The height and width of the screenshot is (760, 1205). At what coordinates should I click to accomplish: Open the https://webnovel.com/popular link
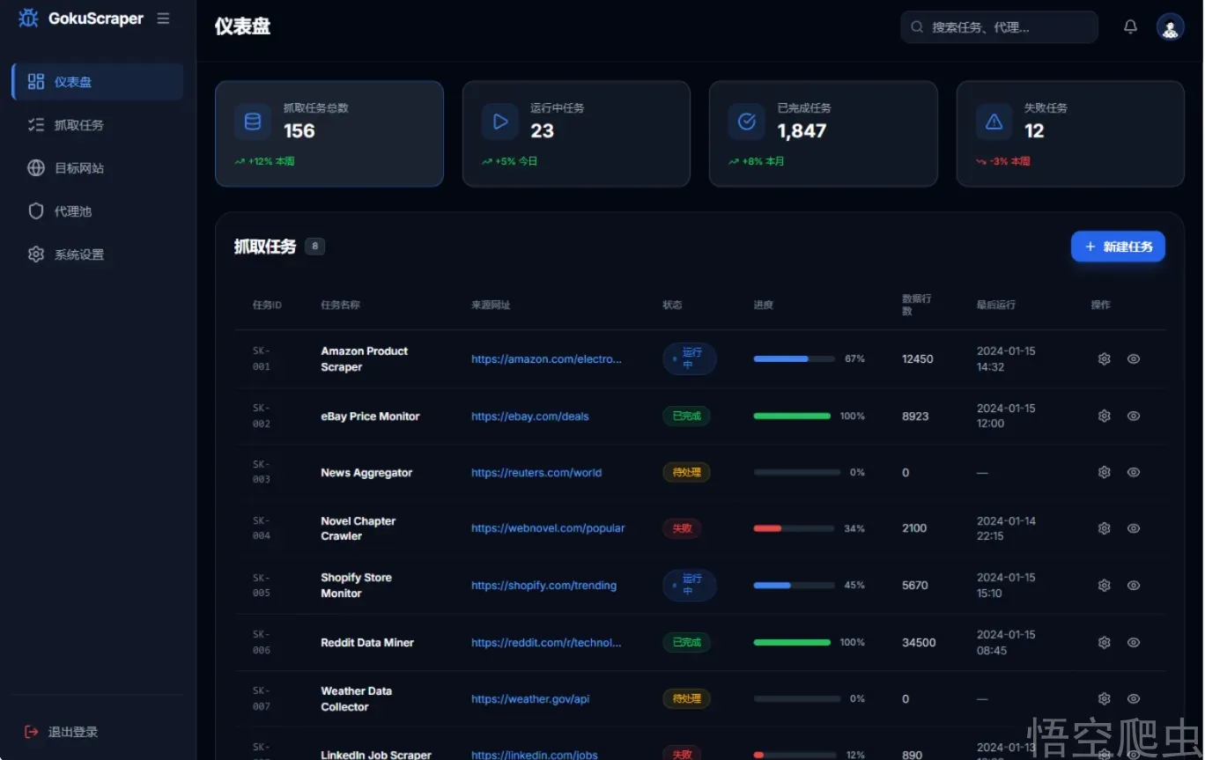point(548,528)
